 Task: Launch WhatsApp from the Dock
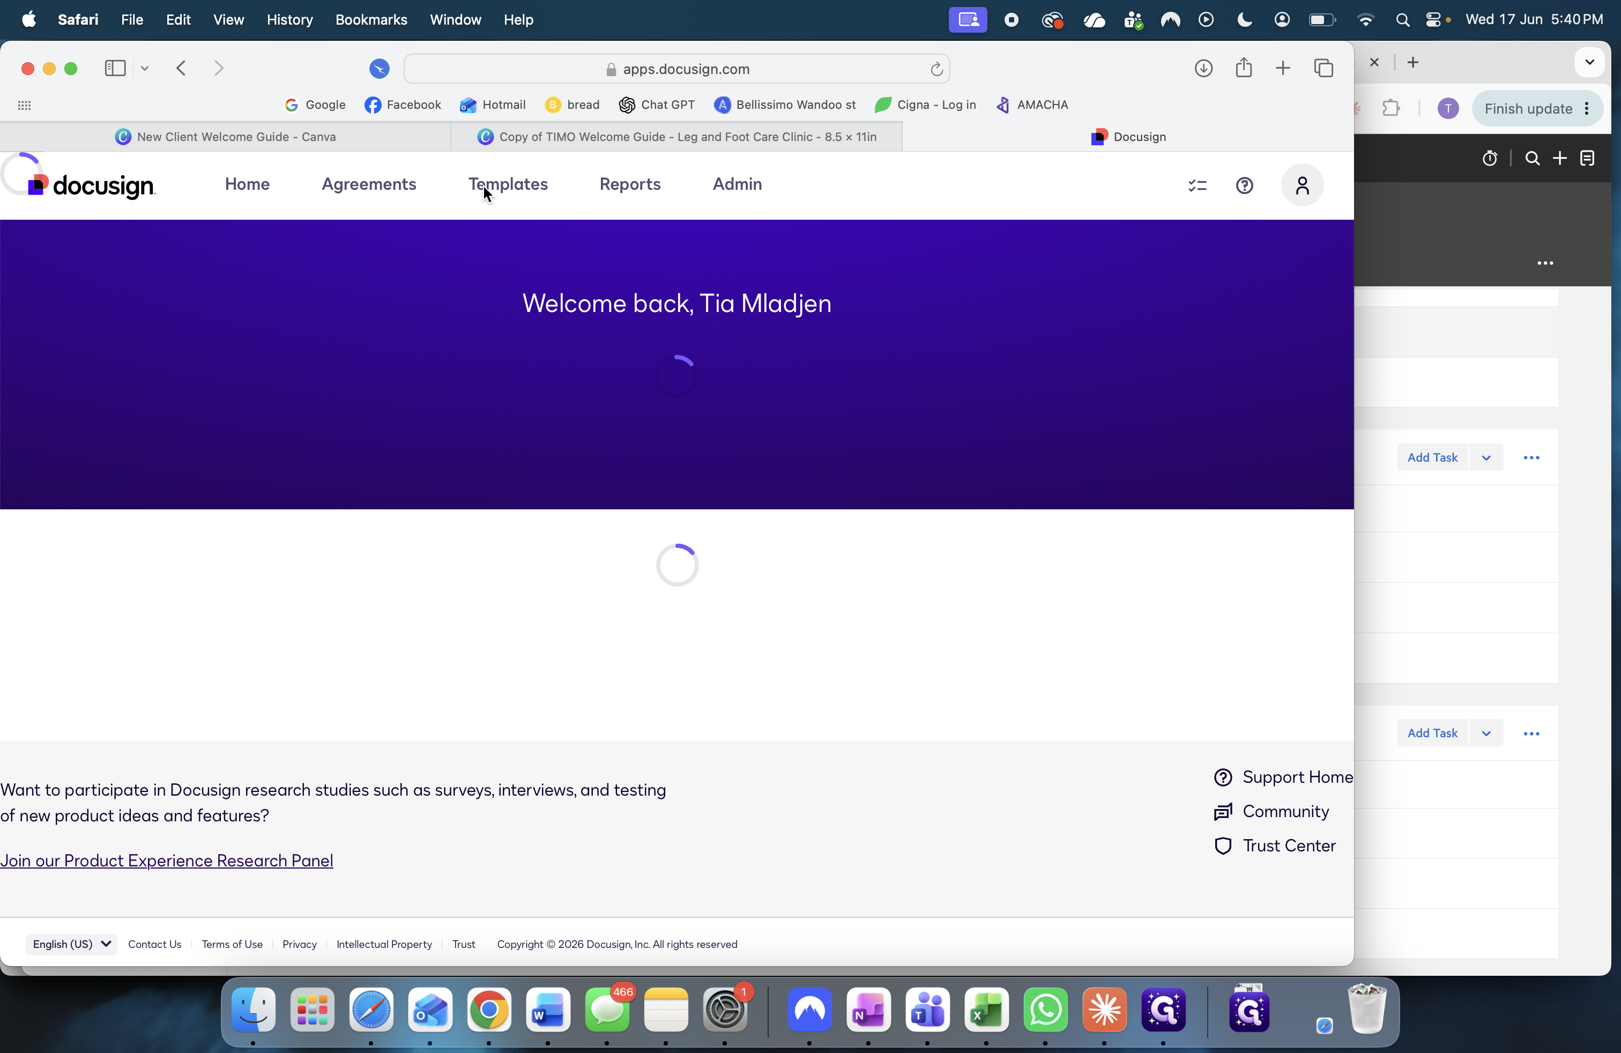point(1045,1010)
